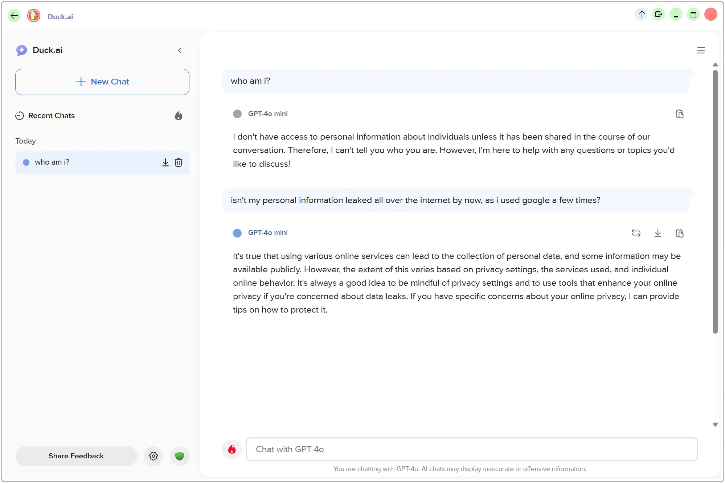
Task: Click the 'Recent Chats' label
Action: tap(52, 116)
